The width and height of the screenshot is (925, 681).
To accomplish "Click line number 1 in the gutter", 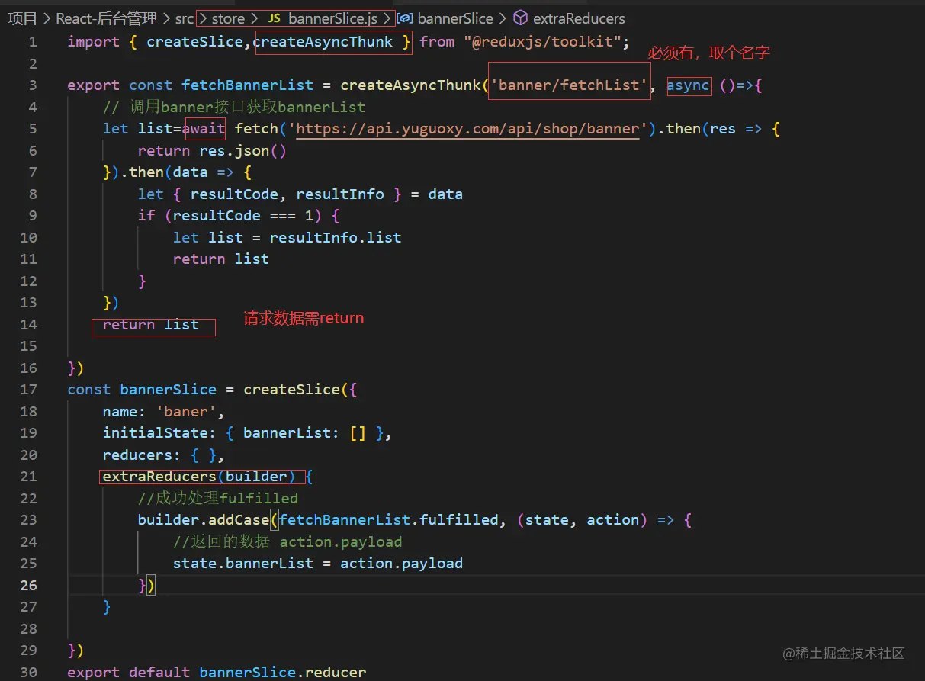I will point(33,41).
